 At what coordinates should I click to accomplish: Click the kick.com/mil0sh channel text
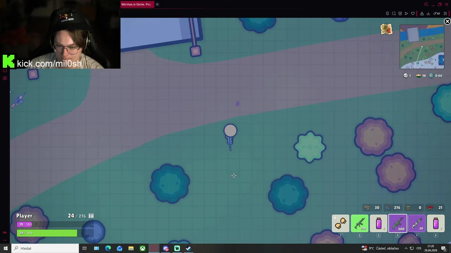click(x=49, y=64)
